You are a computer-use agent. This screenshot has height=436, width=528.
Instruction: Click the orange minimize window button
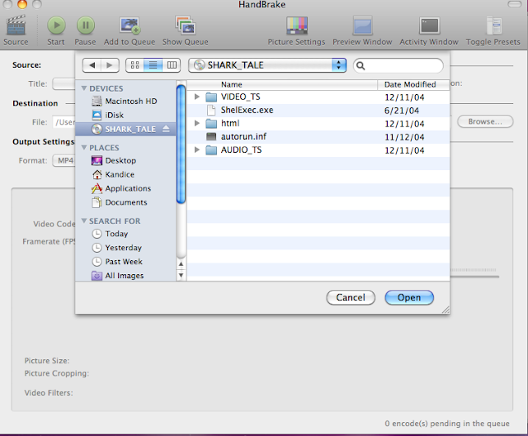tap(22, 4)
